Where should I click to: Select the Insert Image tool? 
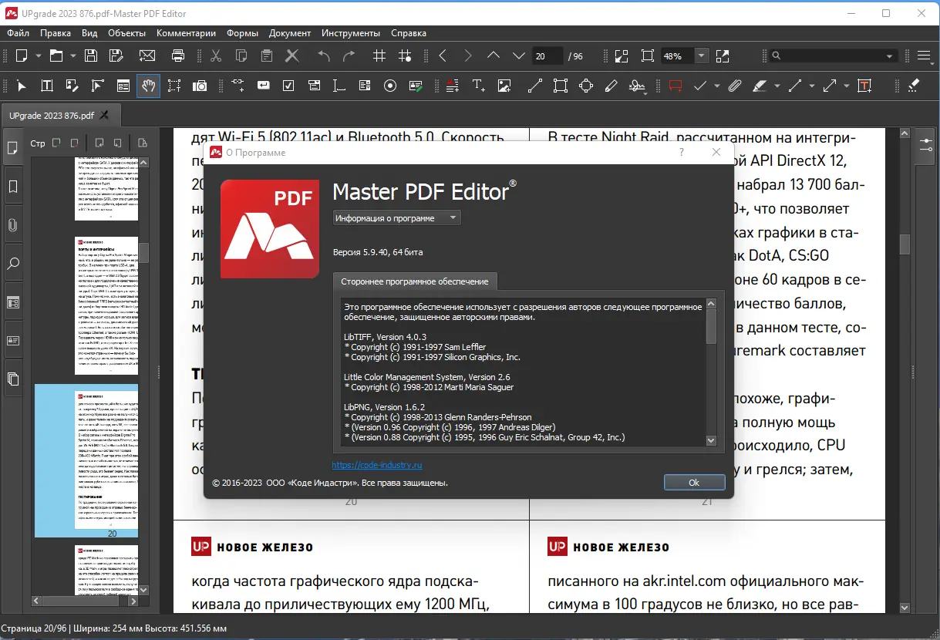504,86
